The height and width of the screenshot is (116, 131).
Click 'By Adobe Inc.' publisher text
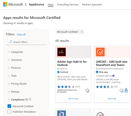click(62, 69)
